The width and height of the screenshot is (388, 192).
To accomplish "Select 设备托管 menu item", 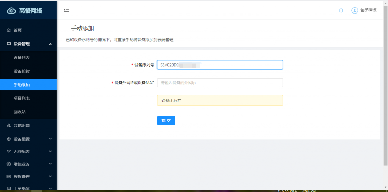I will [22, 71].
